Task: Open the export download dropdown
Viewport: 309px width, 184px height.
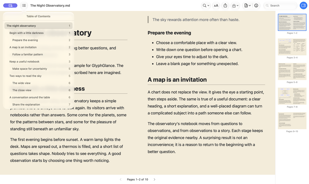Action: (235, 5)
